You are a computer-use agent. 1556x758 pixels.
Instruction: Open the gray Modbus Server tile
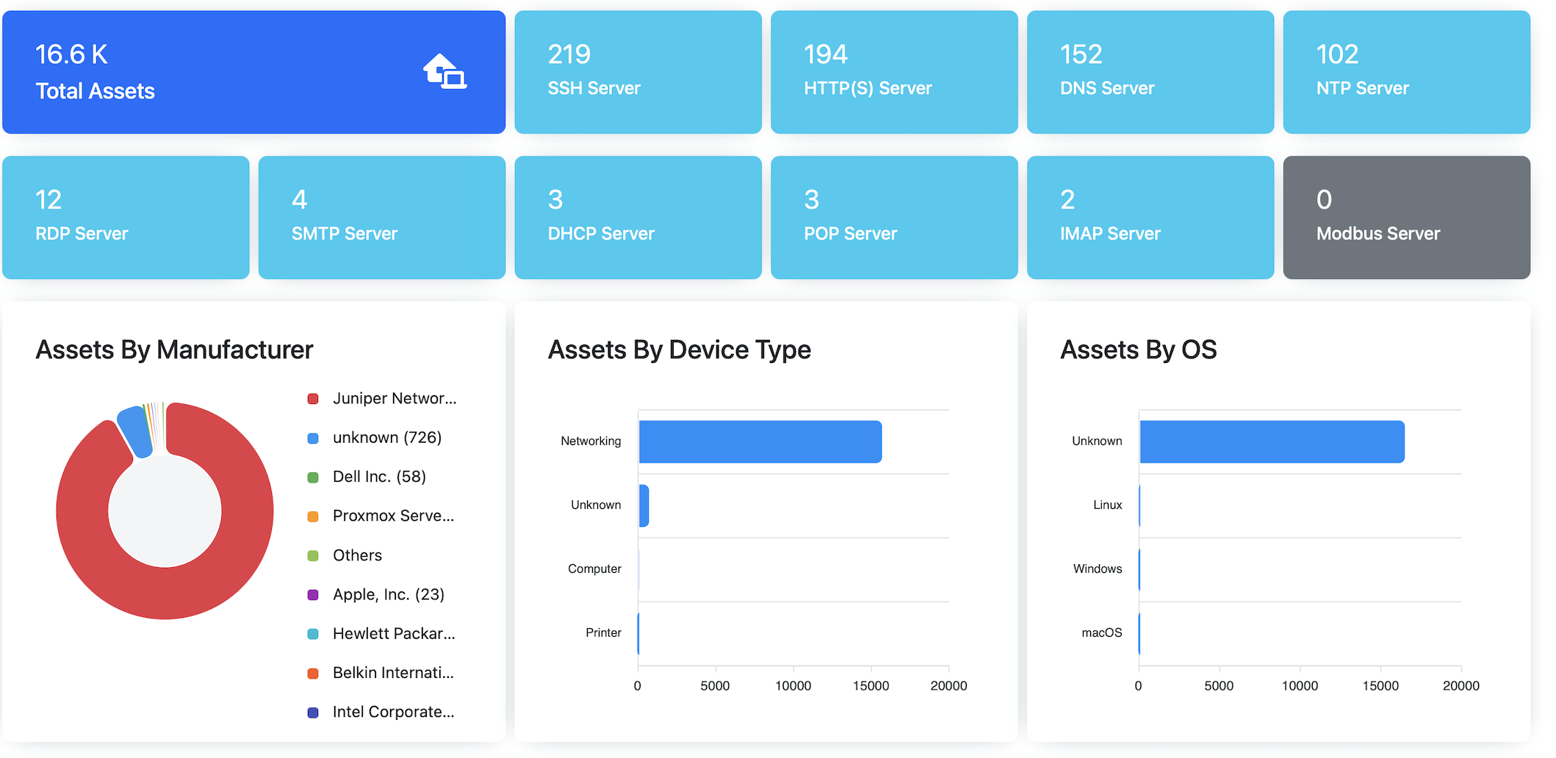point(1405,217)
